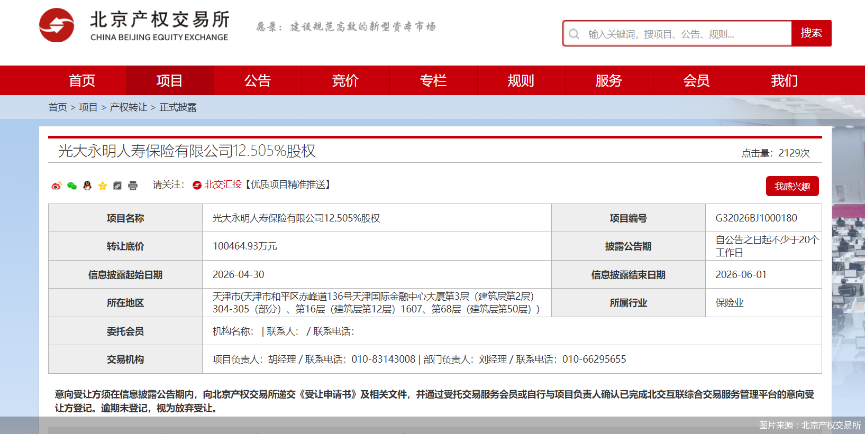Open the 专栏 navigation tab
The width and height of the screenshot is (865, 434).
(x=433, y=80)
